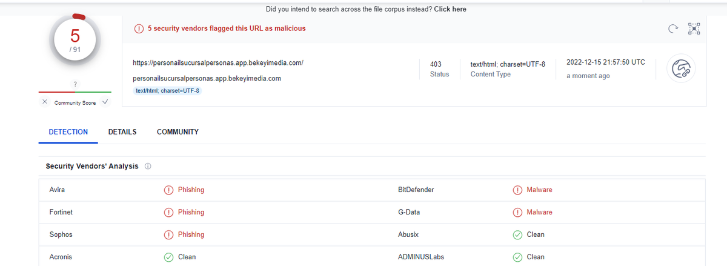Click the info icon beside Security Vendors' Analysis
Image resolution: width=727 pixels, height=266 pixels.
(148, 166)
